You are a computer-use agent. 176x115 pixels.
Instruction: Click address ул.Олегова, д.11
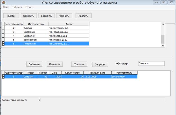[69, 44]
